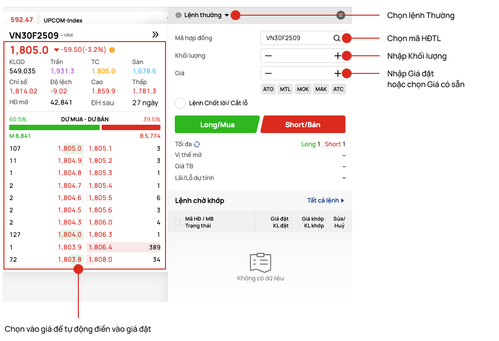This screenshot has width=499, height=341.
Task: Click the plus icon for Khối lượng
Action: [337, 56]
